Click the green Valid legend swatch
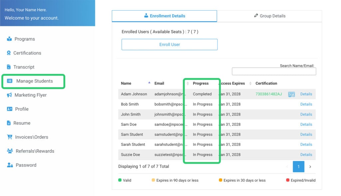The width and height of the screenshot is (341, 196). tap(120, 180)
